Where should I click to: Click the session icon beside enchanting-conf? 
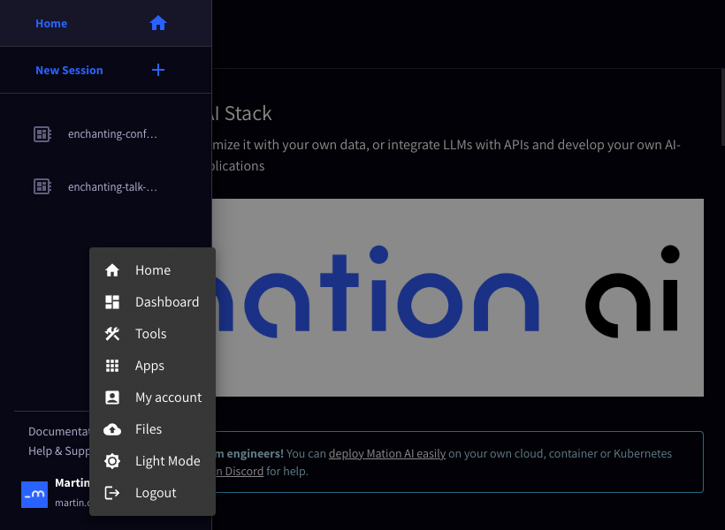coord(42,134)
